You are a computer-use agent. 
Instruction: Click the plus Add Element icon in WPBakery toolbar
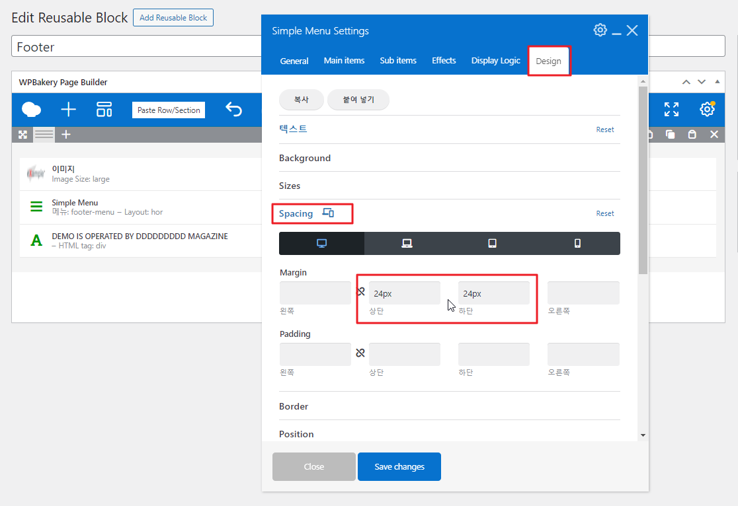[x=68, y=110]
